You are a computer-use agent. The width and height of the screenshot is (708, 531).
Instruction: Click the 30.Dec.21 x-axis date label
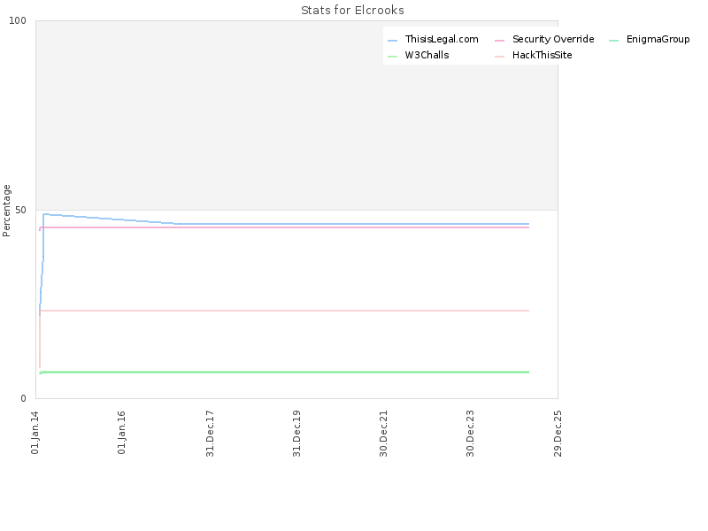[384, 434]
